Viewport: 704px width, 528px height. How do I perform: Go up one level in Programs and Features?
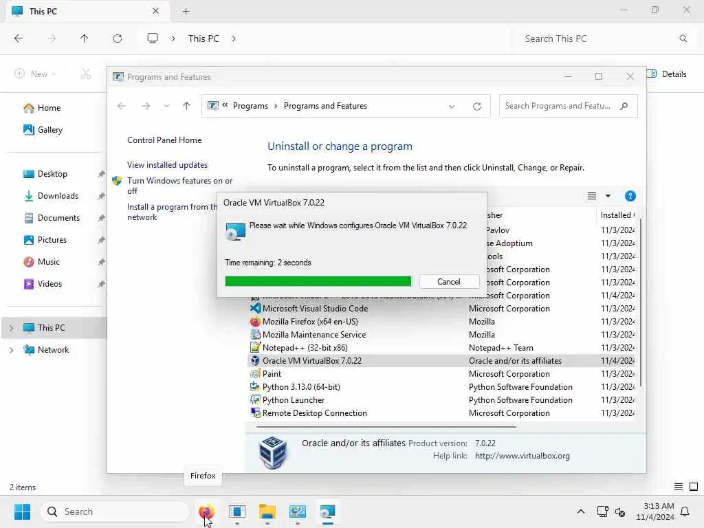tap(186, 106)
